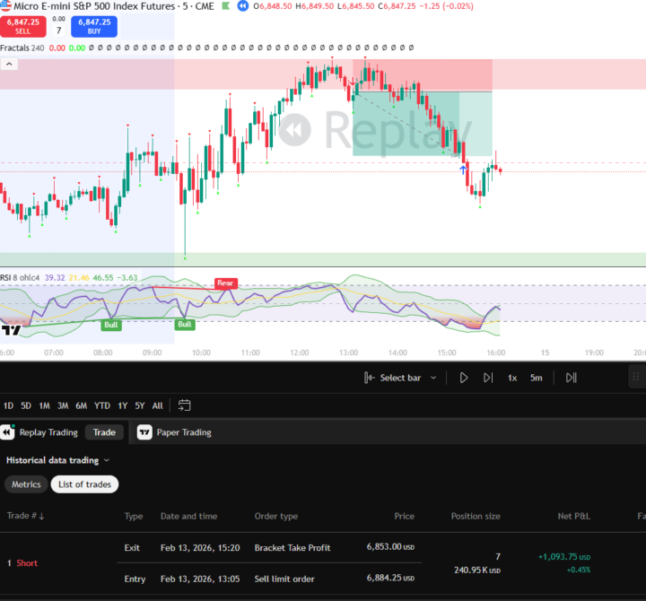
Task: Click the Bull label under 08:00
Action: pyautogui.click(x=111, y=325)
